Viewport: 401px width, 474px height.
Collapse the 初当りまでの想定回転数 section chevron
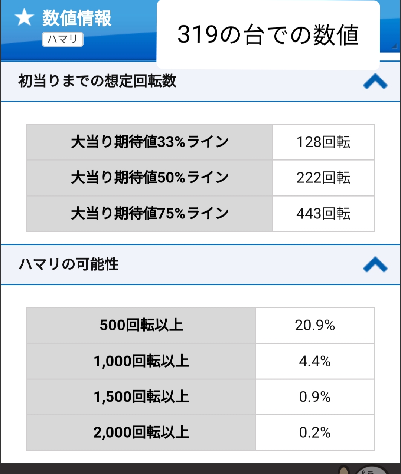[375, 82]
